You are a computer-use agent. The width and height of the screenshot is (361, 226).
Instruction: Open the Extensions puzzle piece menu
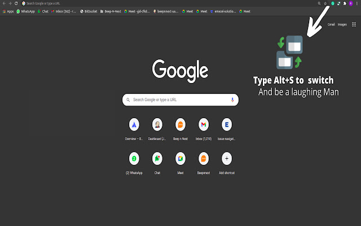tap(345, 3)
